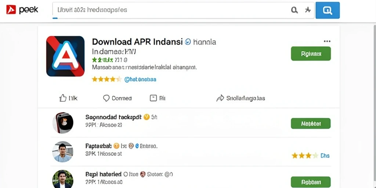Click the three-star rating in the Faptarbat row

coord(305,156)
